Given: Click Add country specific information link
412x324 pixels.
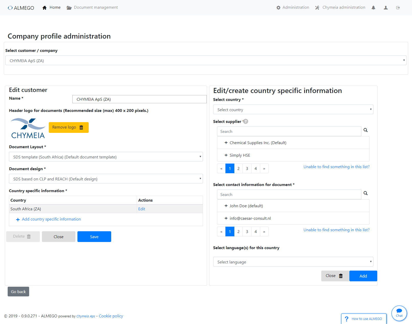Looking at the screenshot, I should click(51, 219).
